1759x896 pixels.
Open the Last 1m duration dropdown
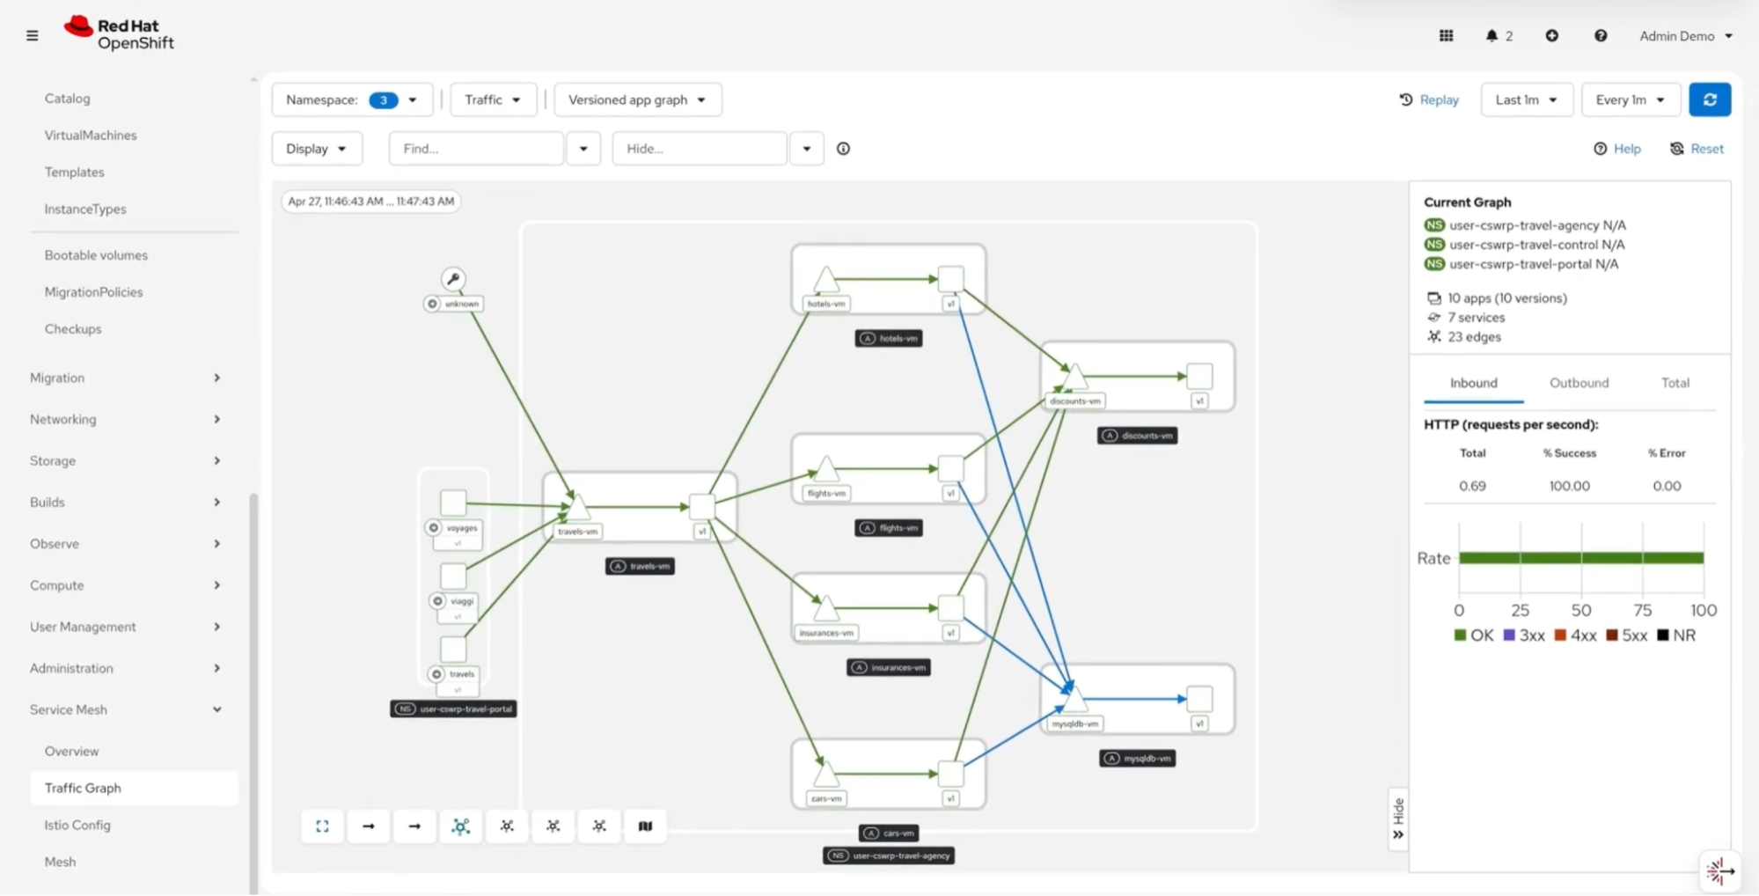point(1526,99)
